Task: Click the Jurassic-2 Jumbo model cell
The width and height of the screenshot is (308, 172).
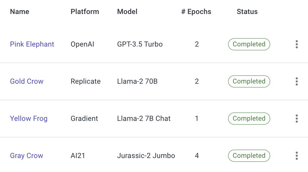Action: click(x=146, y=156)
